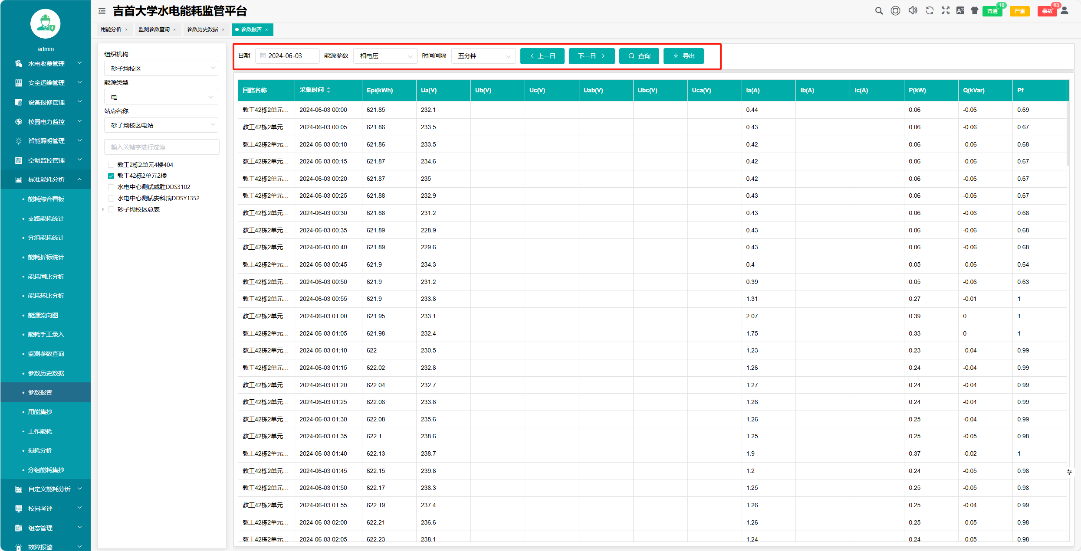Open theme shirt icon
Viewport: 1081px width, 551px height.
point(975,11)
